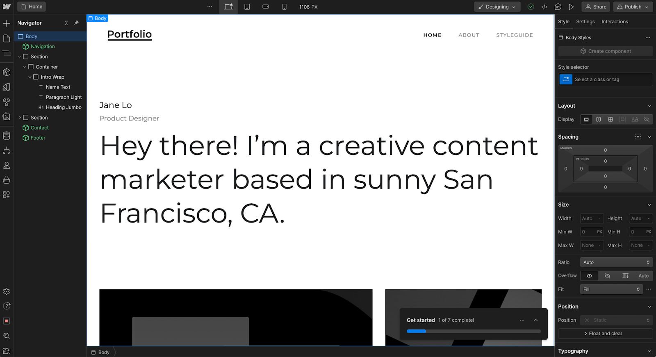
Task: Set display to Block
Action: [586, 119]
